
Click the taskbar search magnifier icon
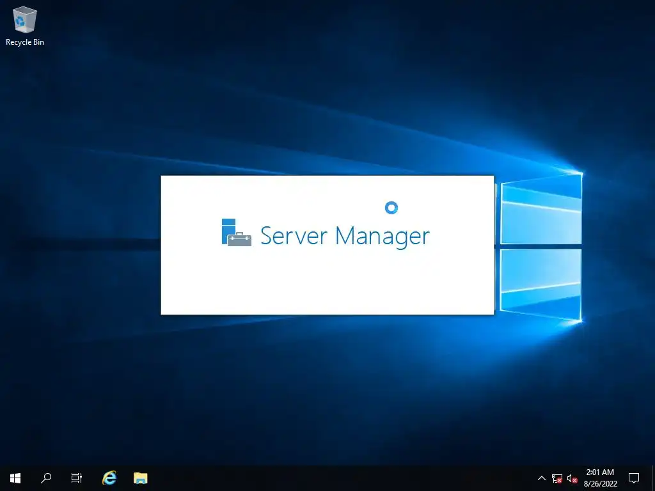46,478
